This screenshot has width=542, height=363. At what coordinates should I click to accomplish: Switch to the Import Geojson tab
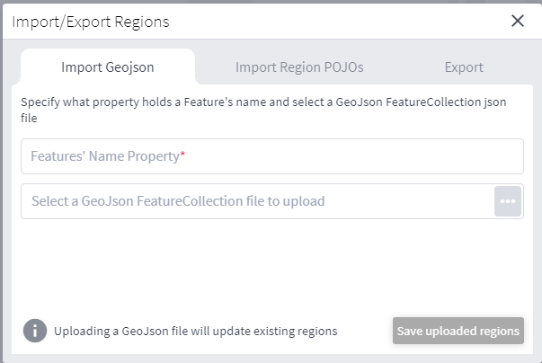(x=107, y=66)
